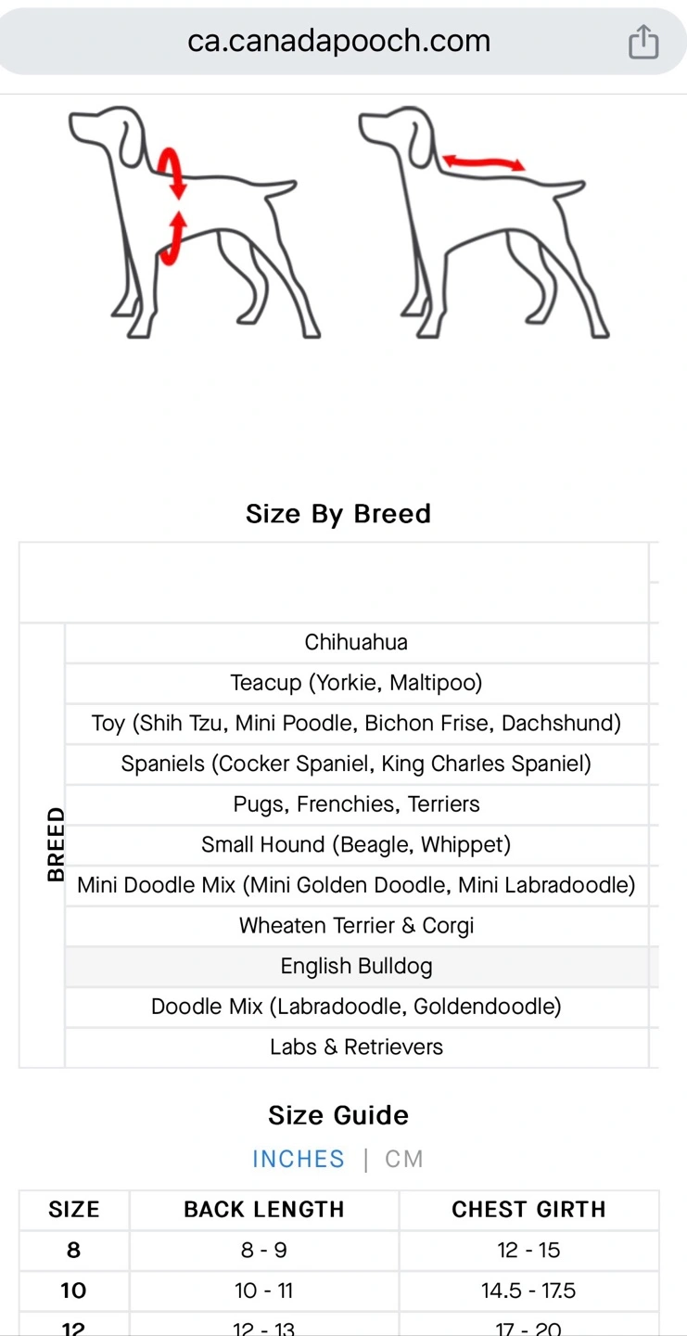Select the Toy breeds row
The height and width of the screenshot is (1336, 687).
pyautogui.click(x=356, y=723)
